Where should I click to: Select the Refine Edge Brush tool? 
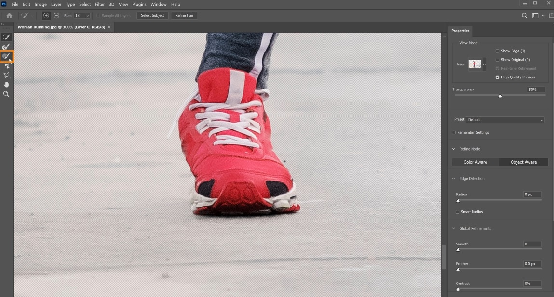click(x=6, y=47)
